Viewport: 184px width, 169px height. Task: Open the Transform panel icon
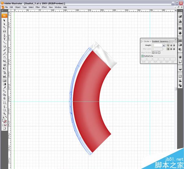pos(180,77)
